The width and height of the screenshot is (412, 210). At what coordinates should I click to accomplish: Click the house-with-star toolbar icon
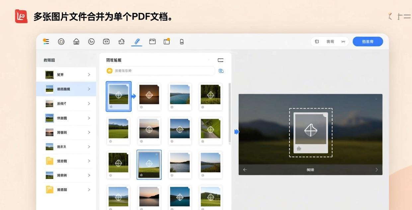(122, 41)
